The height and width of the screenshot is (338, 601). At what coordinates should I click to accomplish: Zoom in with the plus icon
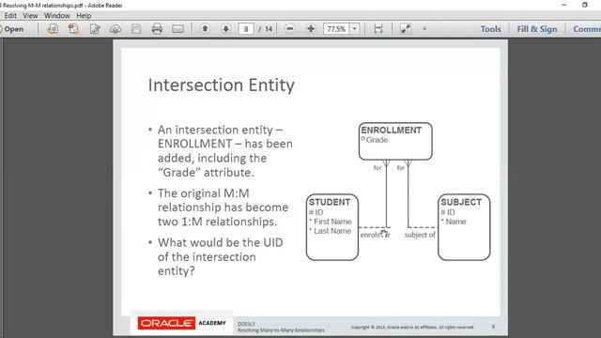[311, 29]
